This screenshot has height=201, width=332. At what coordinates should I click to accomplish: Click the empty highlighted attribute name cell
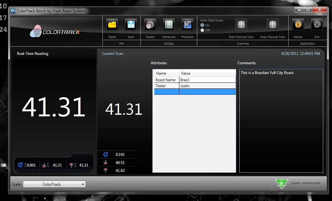(167, 92)
